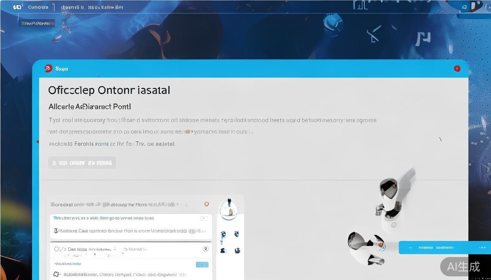Toggle the radio circle in second list card
Image resolution: width=491 pixels, height=280 pixels.
click(x=57, y=249)
